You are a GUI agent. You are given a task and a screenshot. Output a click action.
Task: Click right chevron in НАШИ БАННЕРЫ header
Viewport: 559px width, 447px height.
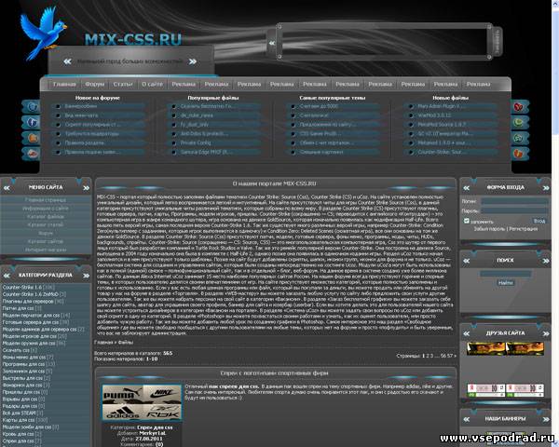click(546, 420)
